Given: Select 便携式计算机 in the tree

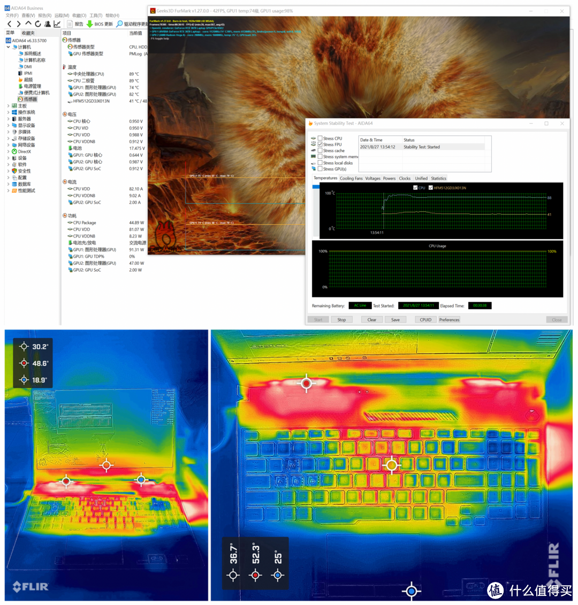Looking at the screenshot, I should coord(37,93).
